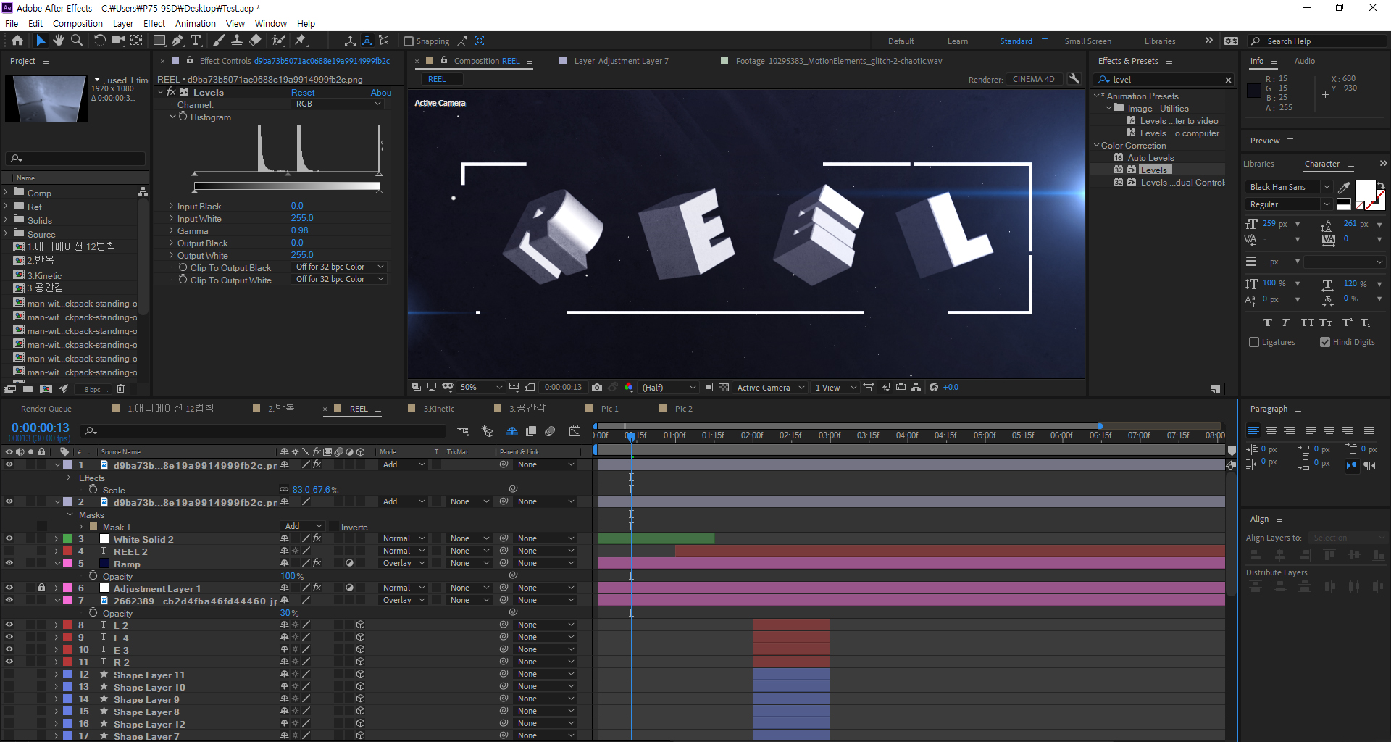Expand the Input Black property

[x=172, y=207]
